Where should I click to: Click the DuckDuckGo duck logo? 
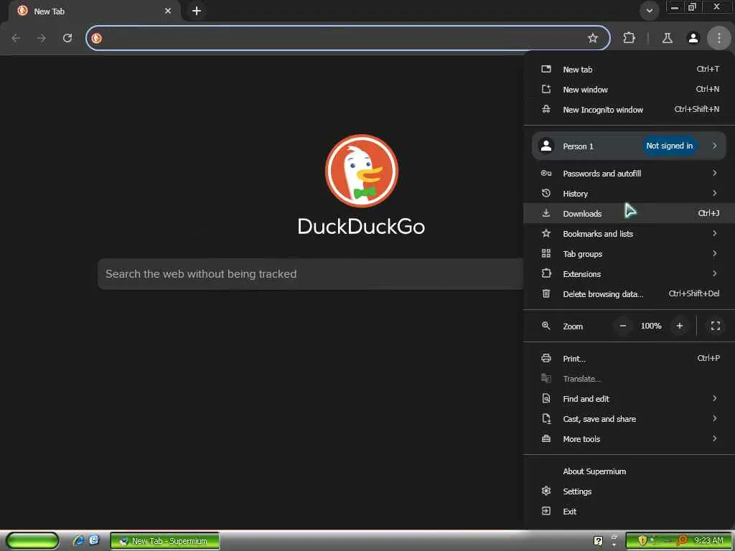[362, 171]
